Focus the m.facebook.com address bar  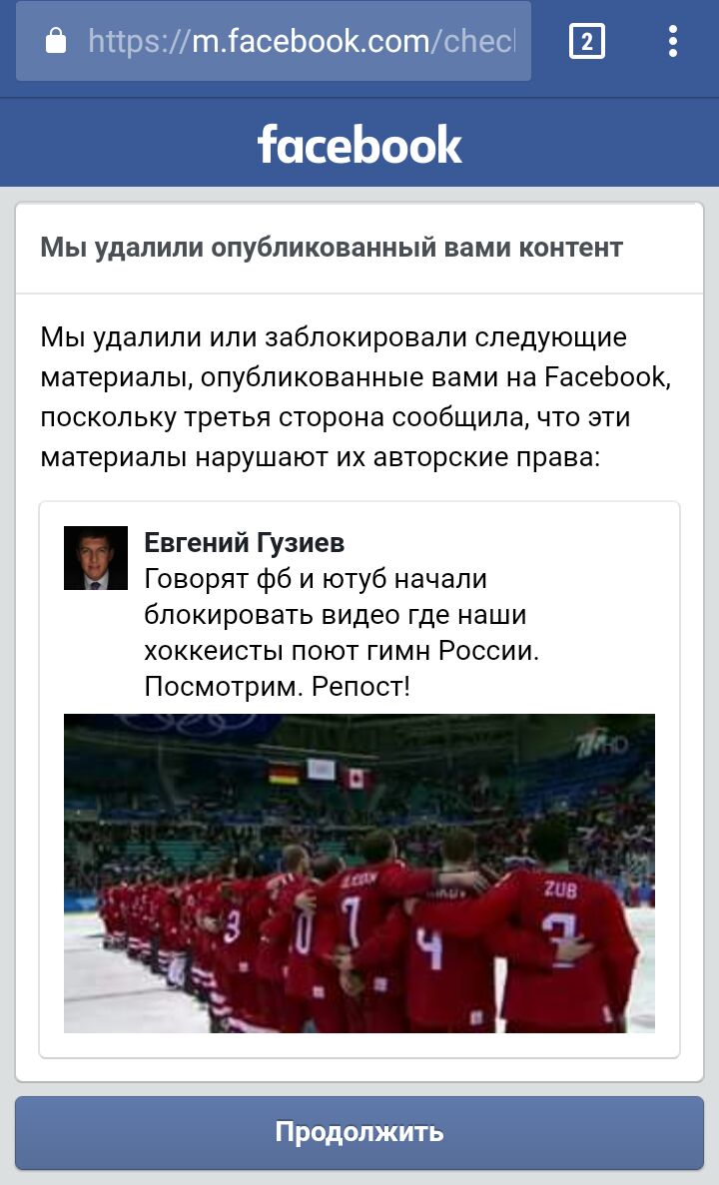click(274, 41)
